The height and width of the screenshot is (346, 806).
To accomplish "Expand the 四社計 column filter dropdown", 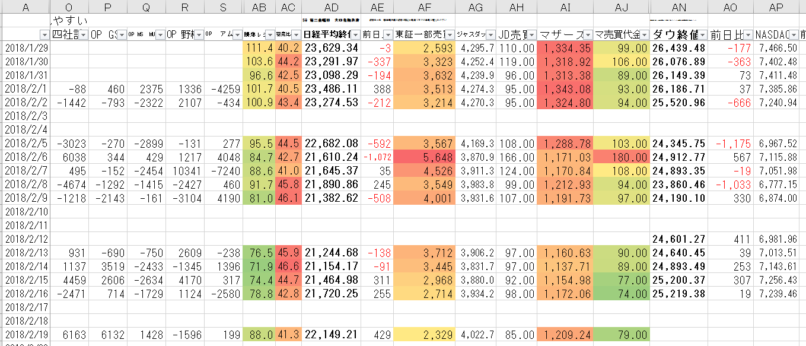I will coord(83,34).
